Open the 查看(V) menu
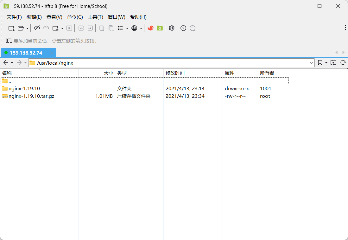This screenshot has width=348, height=240. point(54,17)
